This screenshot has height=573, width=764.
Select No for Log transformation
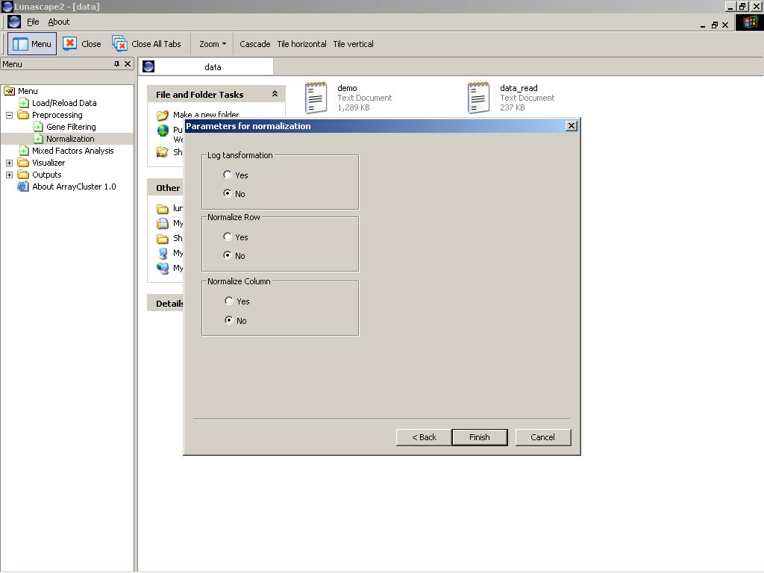(227, 193)
